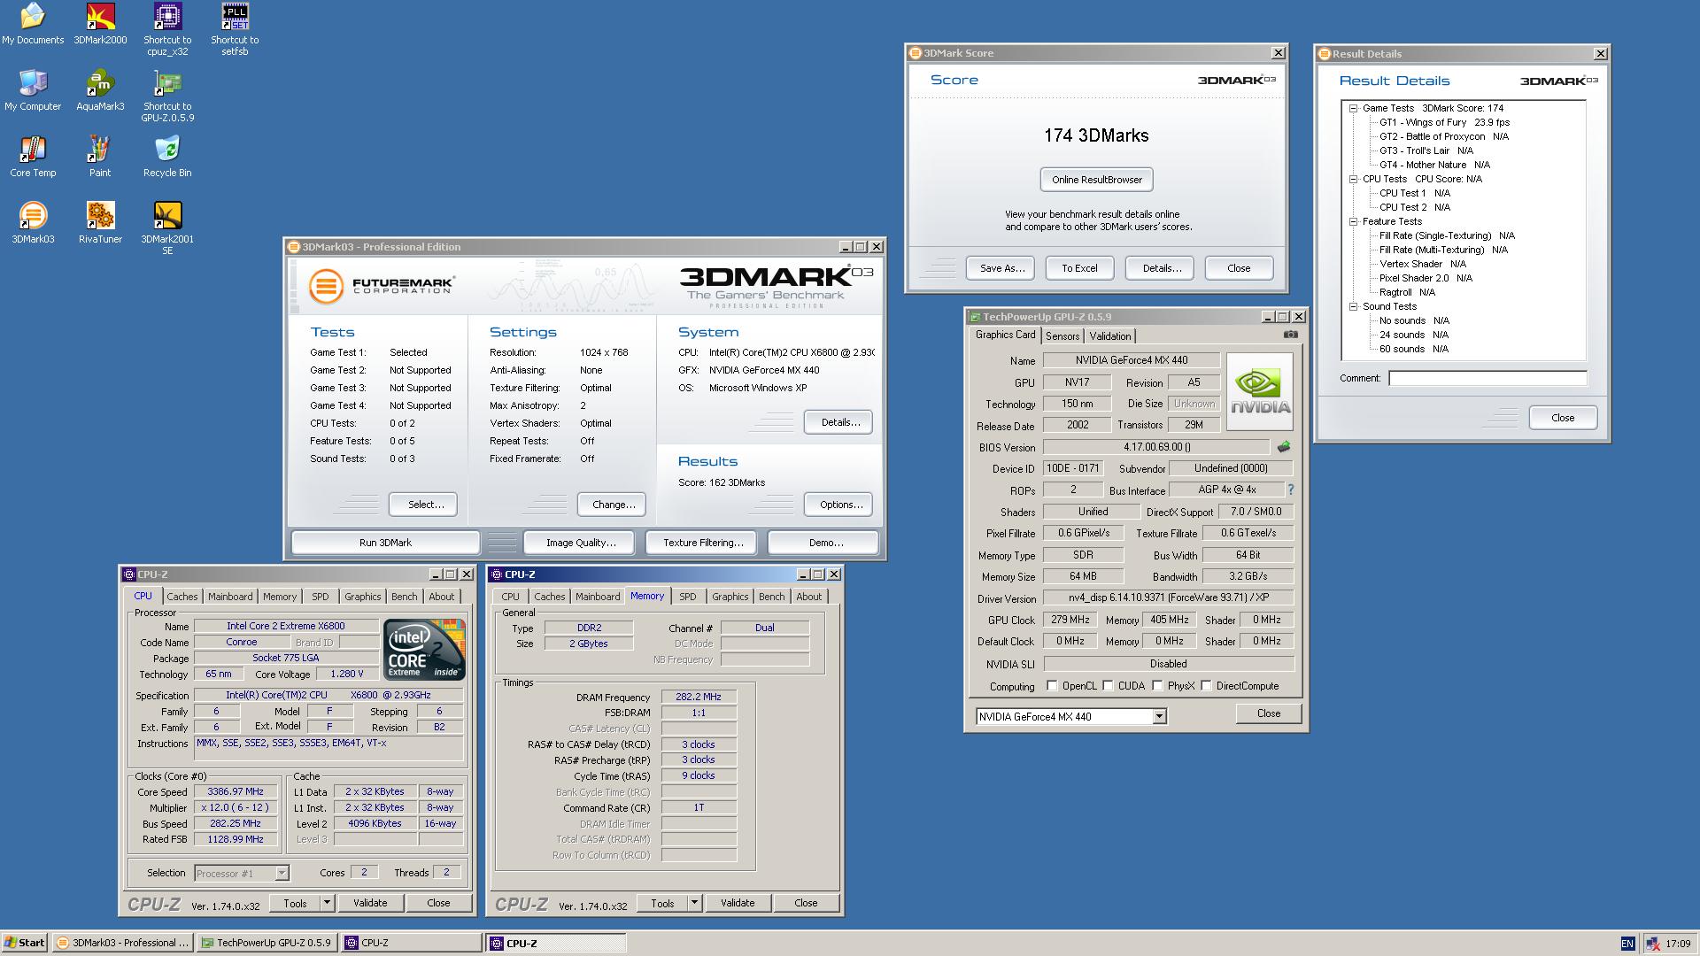Open the cpuz_x32 shortcut icon
The width and height of the screenshot is (1700, 956).
pos(167,29)
